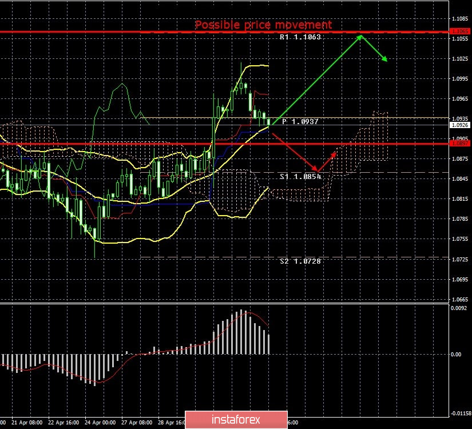Viewport: 472px width, 429px height.
Task: Click the 1.0845 price axis value
Action: tap(460, 179)
